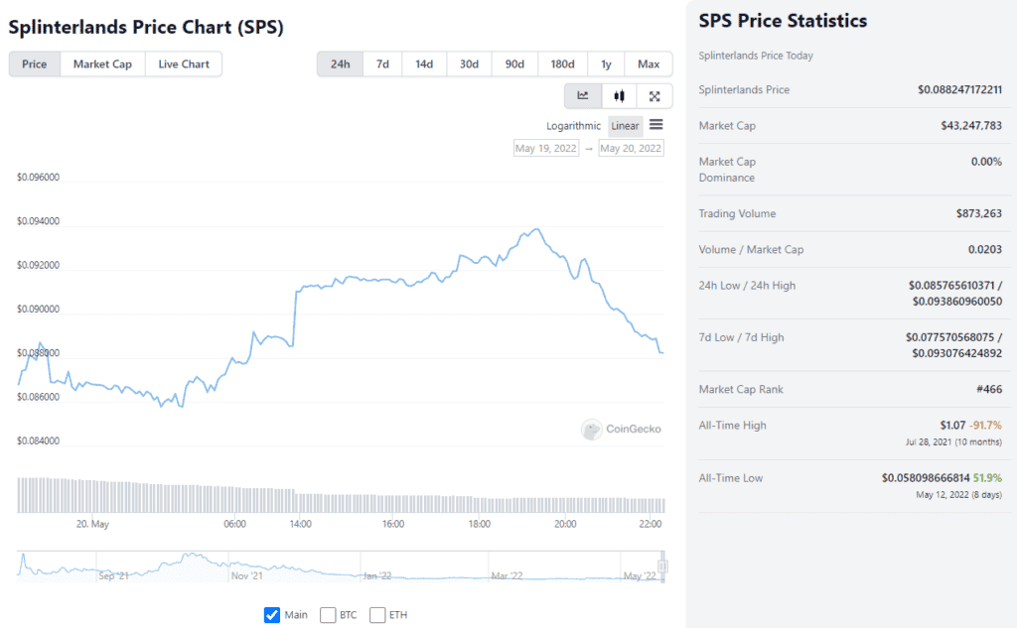The image size is (1017, 628).
Task: Uncheck the Main checkbox
Action: click(271, 614)
